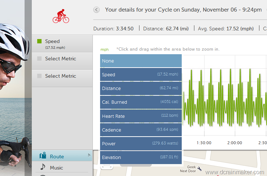The width and height of the screenshot is (267, 176).
Task: Expand the Route section arrow
Action: [x=89, y=155]
